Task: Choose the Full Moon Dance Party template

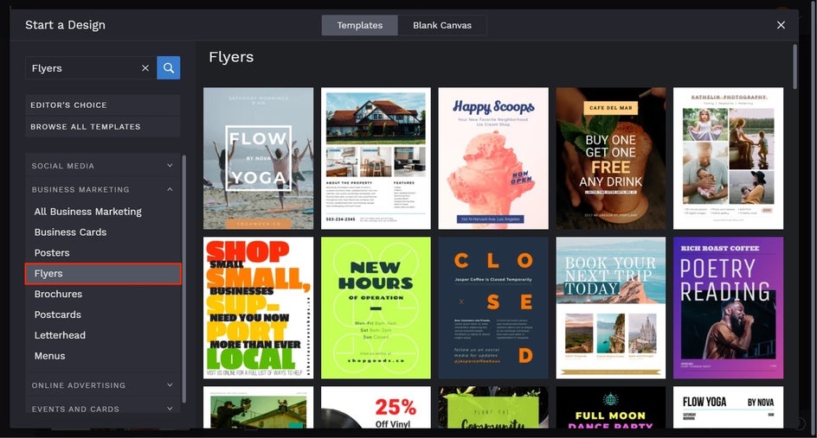Action: 611,407
